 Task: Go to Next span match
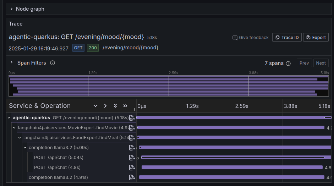(x=321, y=63)
